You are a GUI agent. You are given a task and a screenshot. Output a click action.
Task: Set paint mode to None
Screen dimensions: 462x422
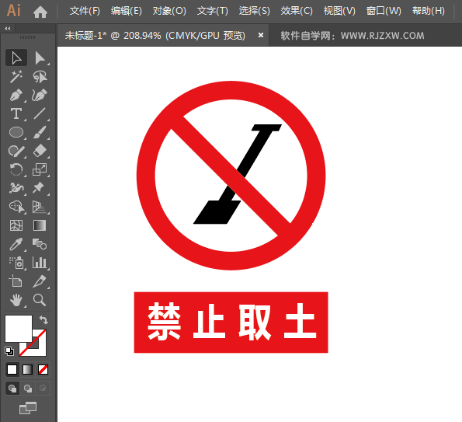(43, 369)
